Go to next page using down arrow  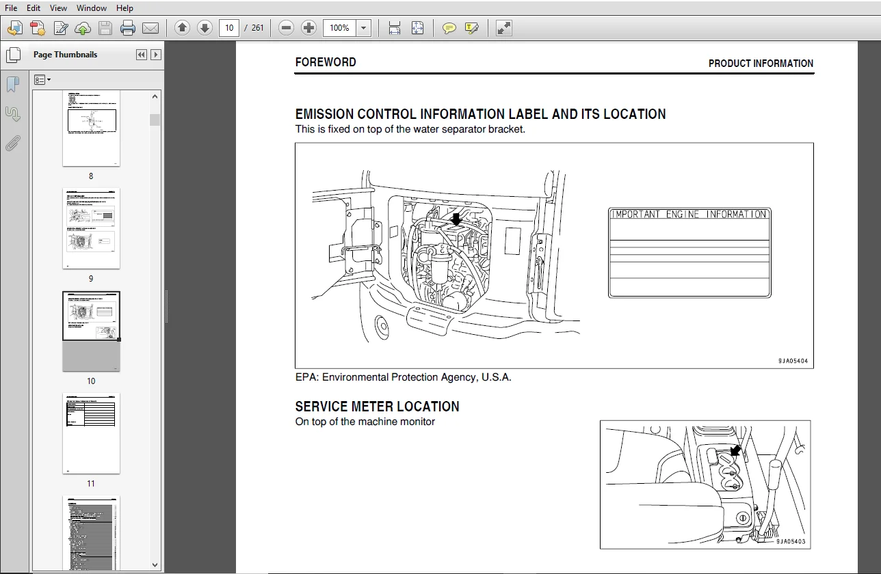[205, 28]
